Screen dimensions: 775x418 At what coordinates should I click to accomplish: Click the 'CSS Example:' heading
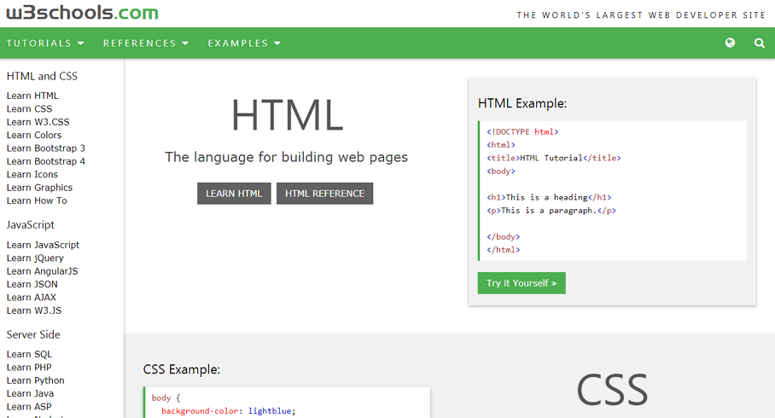(182, 369)
